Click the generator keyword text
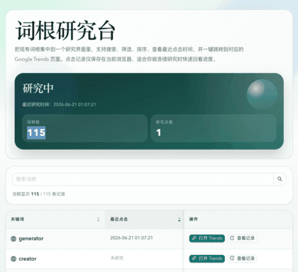 [x=31, y=239]
